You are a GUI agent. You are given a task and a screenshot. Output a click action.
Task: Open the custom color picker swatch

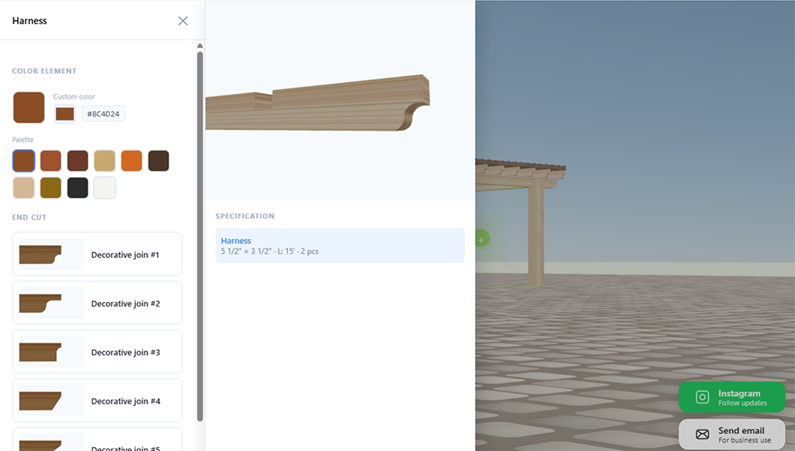(65, 113)
